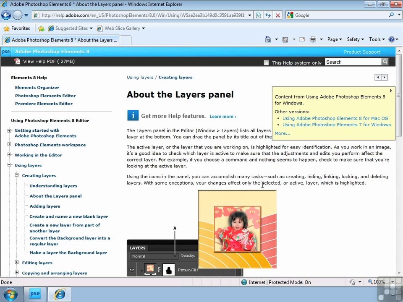The height and width of the screenshot is (302, 403).
Task: Click the PDF icon beside View Help PDF
Action: point(17,61)
